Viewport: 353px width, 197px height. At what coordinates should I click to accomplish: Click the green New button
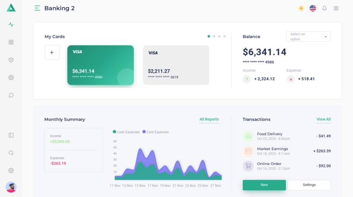point(264,185)
